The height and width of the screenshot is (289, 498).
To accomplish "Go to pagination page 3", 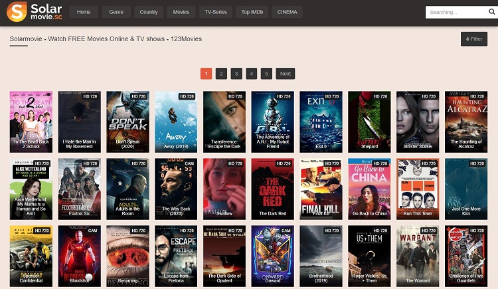I will (236, 74).
